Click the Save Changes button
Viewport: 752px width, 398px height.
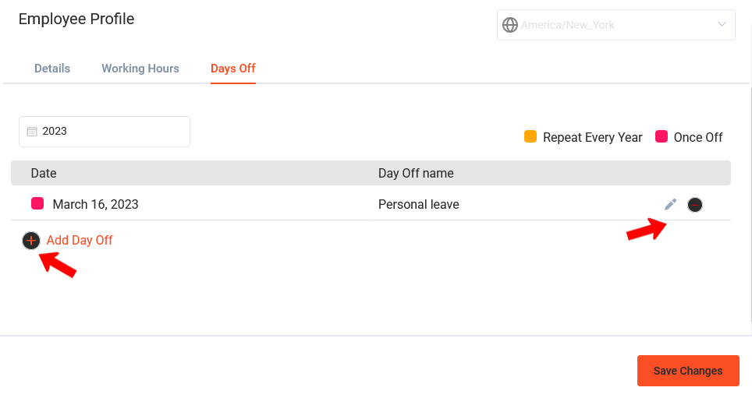[x=688, y=371]
